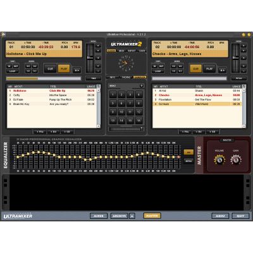Adjust the sampler volume slider
The width and height of the screenshot is (253, 253).
[126, 129]
